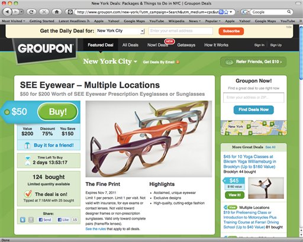Reload the page with the refresh icon

pyautogui.click(x=31, y=12)
